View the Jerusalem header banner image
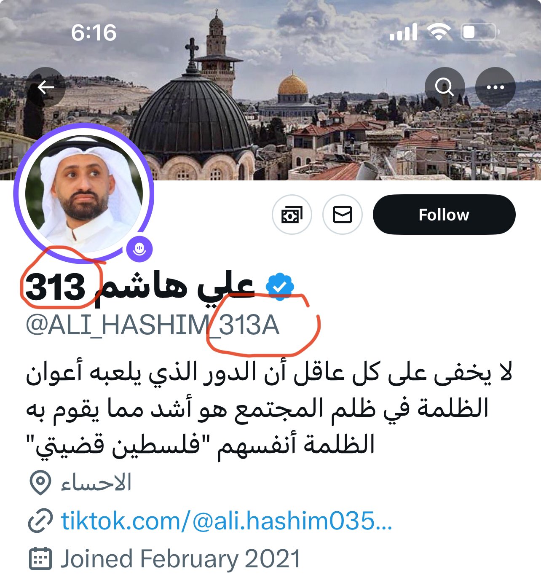 click(x=270, y=90)
